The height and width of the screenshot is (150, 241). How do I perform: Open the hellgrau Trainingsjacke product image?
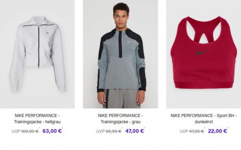tap(37, 54)
